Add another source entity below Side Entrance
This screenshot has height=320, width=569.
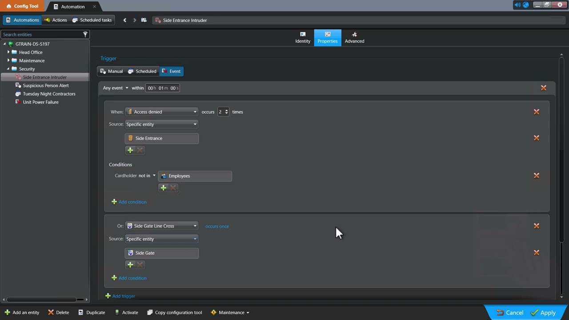pyautogui.click(x=130, y=150)
